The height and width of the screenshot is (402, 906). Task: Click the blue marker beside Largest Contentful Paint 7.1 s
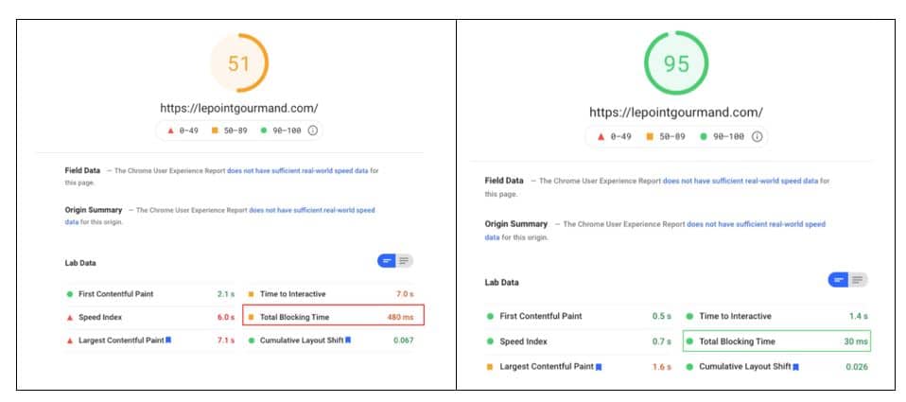click(x=168, y=340)
